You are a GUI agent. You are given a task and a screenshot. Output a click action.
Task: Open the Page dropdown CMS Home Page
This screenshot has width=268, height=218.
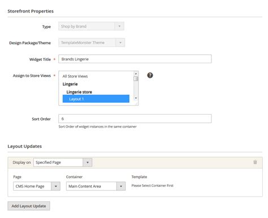pos(37,186)
